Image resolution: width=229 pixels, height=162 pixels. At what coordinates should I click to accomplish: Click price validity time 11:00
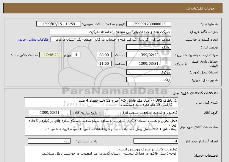pyautogui.click(x=104, y=64)
